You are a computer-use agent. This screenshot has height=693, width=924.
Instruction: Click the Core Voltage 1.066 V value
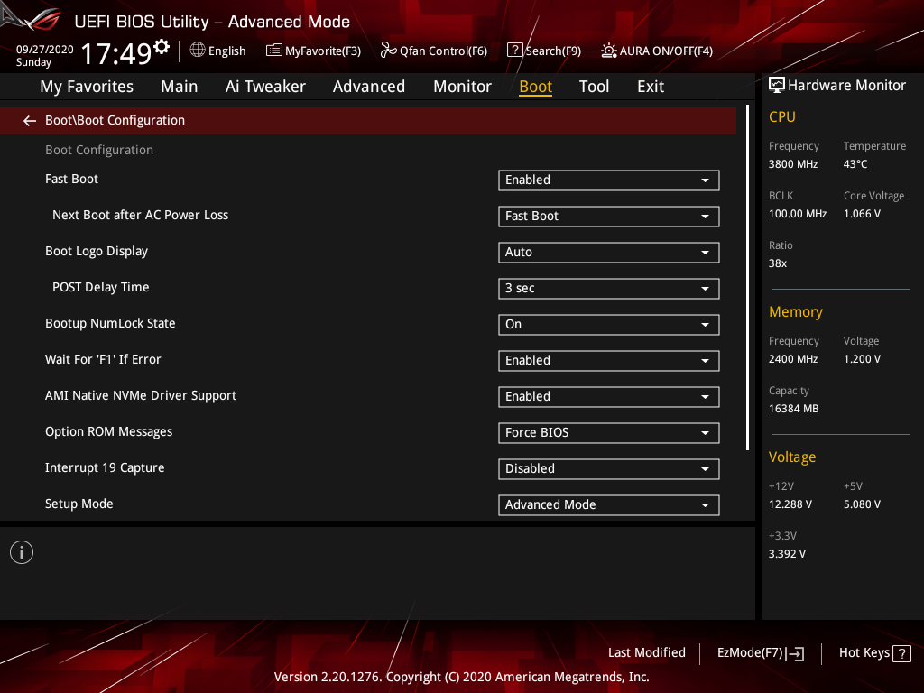click(x=862, y=213)
